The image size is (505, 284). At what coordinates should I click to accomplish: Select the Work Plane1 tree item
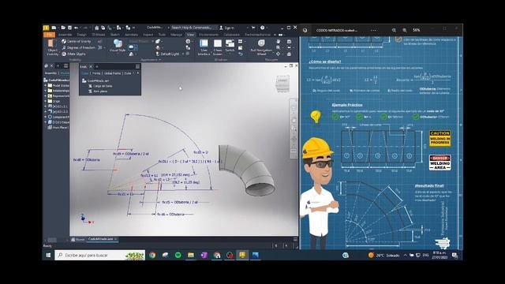[58, 128]
